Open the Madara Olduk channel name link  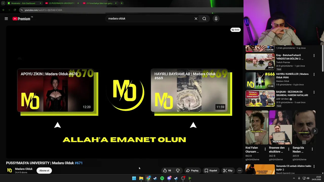click(24, 169)
